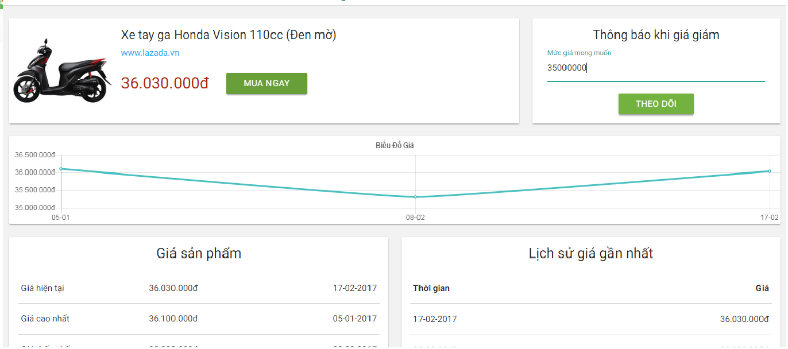Click the Giá hiện tại row
788x349 pixels.
click(x=199, y=288)
